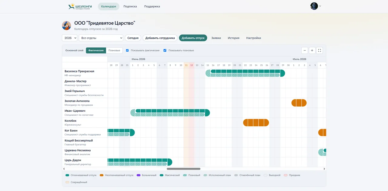Uncheck Показывать фактические checkbox
The height and width of the screenshot is (191, 388).
pos(127,50)
